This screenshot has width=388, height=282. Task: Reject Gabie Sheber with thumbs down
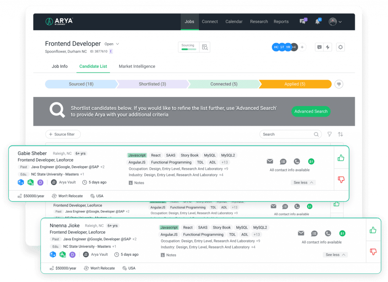click(x=341, y=180)
